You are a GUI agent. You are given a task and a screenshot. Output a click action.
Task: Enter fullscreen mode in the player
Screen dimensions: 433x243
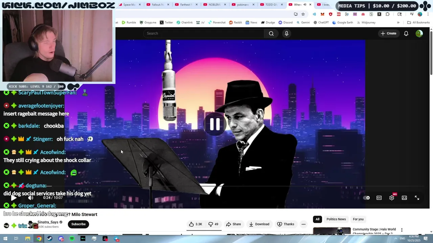417,198
